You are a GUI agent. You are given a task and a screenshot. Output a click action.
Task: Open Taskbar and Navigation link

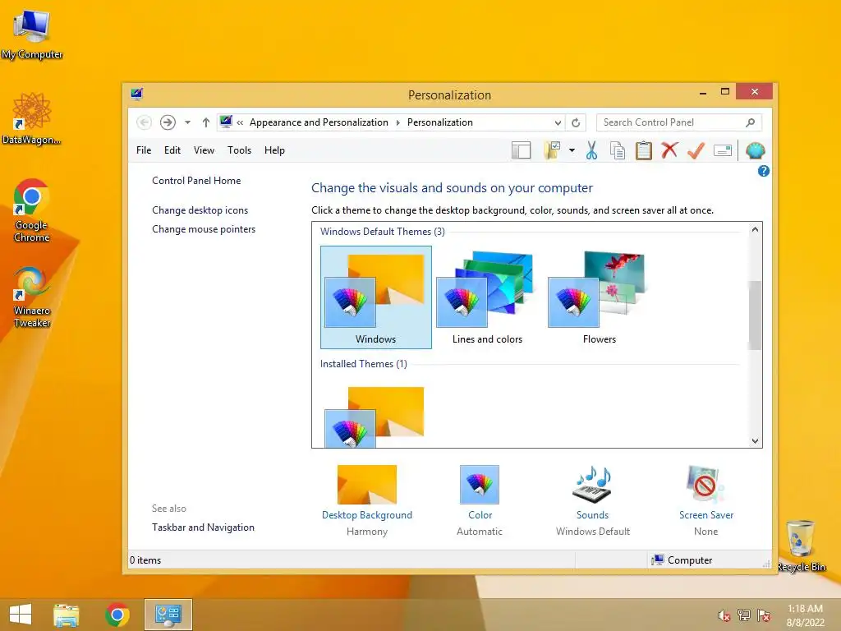click(x=204, y=527)
